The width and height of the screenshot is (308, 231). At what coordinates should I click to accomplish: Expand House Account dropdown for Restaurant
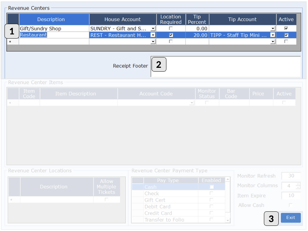coord(153,35)
